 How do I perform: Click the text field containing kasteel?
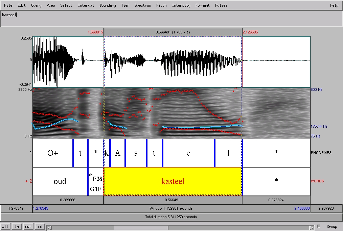pyautogui.click(x=171, y=18)
